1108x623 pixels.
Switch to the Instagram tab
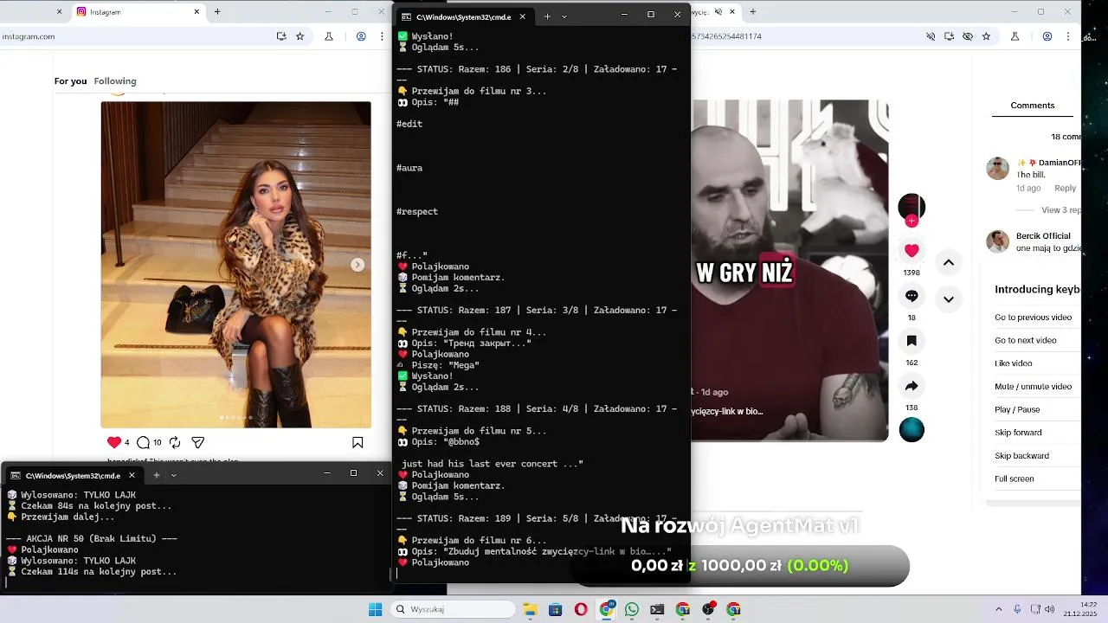coord(138,12)
